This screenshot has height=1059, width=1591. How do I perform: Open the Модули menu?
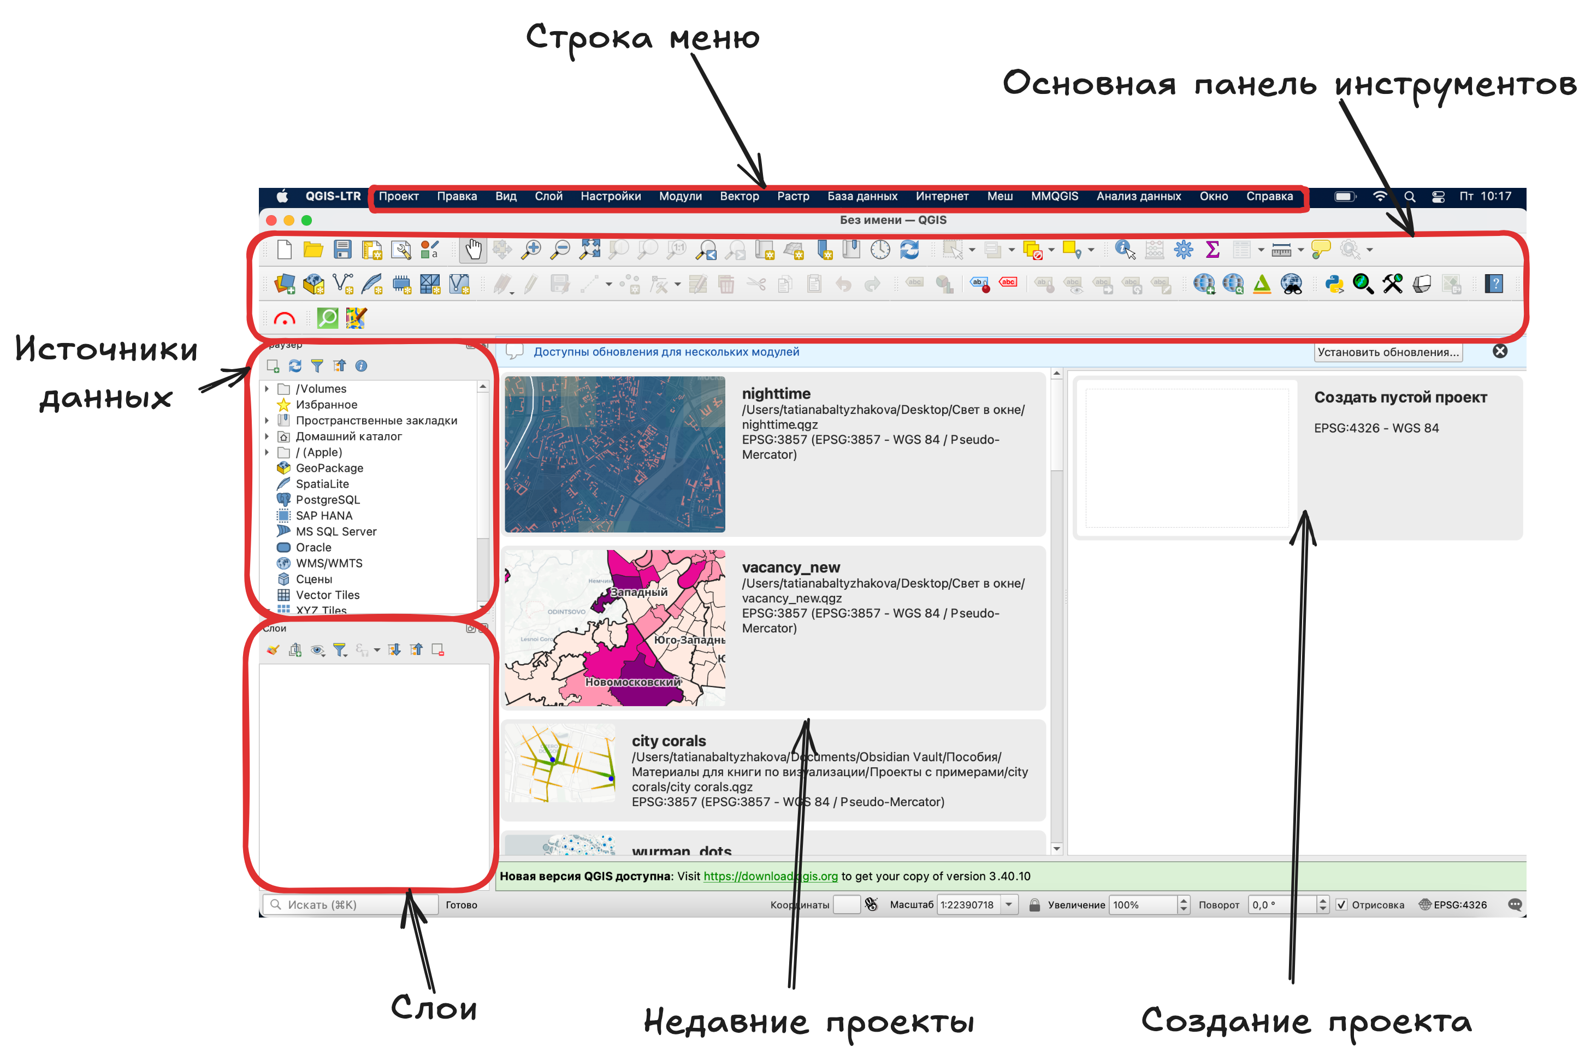680,197
